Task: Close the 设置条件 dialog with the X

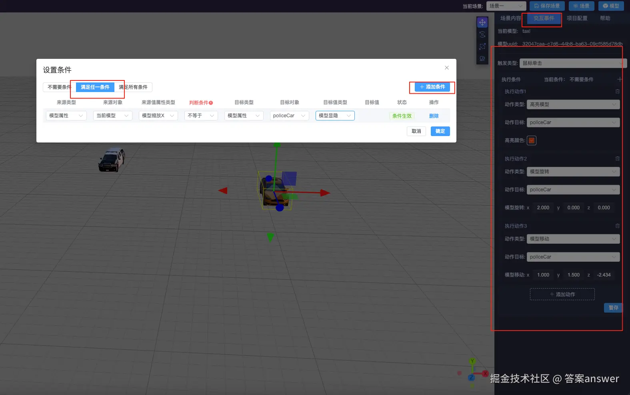Action: [x=447, y=68]
